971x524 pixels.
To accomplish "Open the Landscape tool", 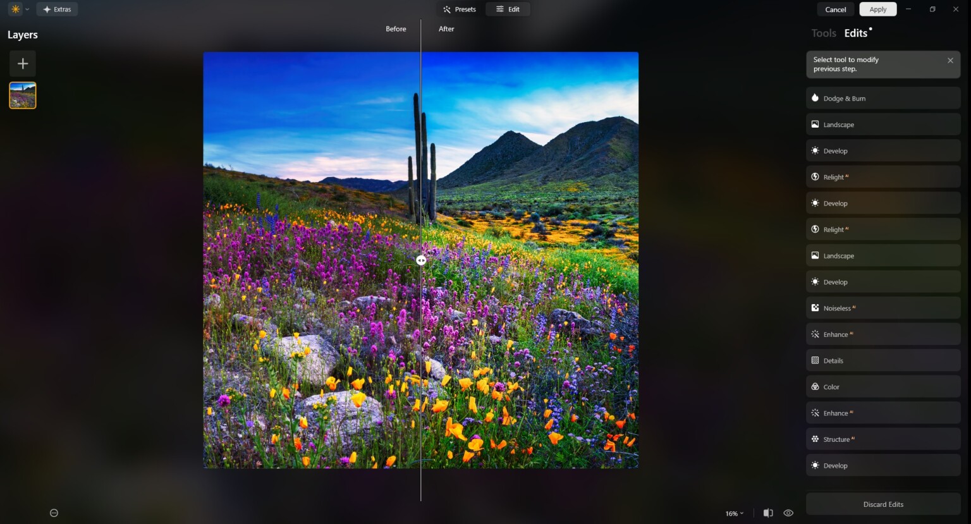I will [882, 125].
